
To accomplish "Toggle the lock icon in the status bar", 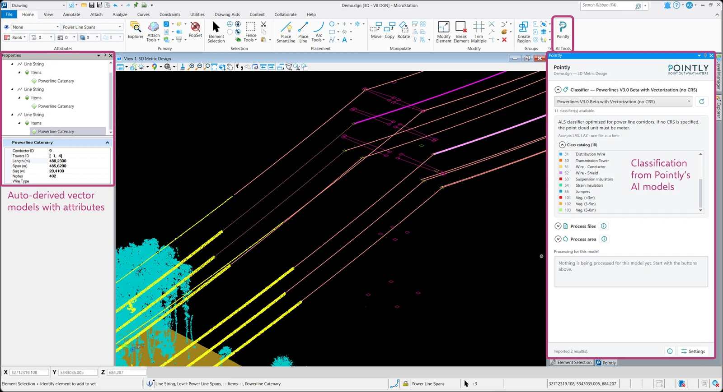I will click(405, 383).
